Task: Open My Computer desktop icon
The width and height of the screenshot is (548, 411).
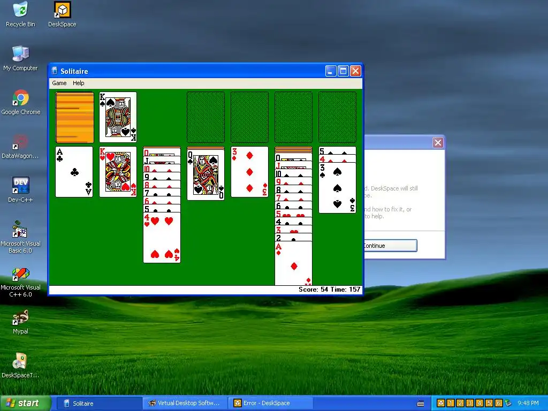Action: tap(21, 58)
